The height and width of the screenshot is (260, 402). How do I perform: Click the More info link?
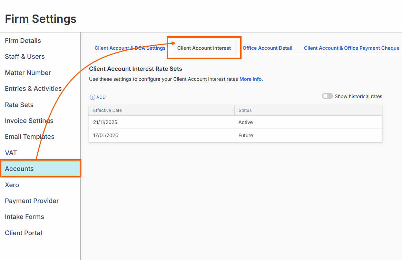[x=251, y=79]
